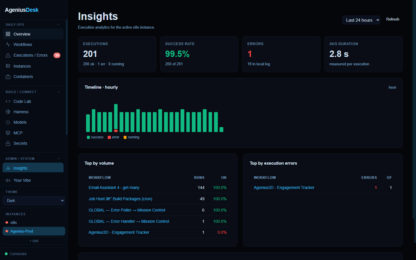The image size is (416, 260).
Task: Open Engagement Tracker in Top by execution errors
Action: point(284,187)
